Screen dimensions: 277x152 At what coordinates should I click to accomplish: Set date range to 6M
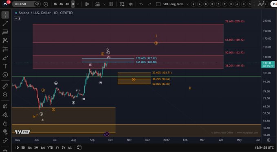(x=43, y=148)
